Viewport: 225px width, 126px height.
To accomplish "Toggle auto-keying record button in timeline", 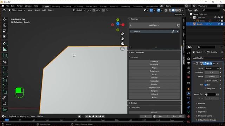I will click(79, 117).
